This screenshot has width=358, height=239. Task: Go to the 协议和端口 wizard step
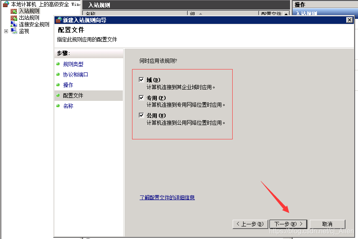pyautogui.click(x=75, y=75)
